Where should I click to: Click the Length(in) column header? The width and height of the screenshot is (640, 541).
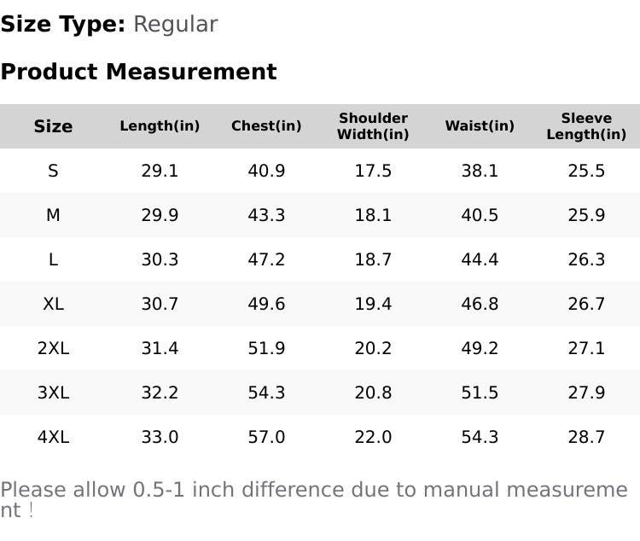tap(160, 126)
